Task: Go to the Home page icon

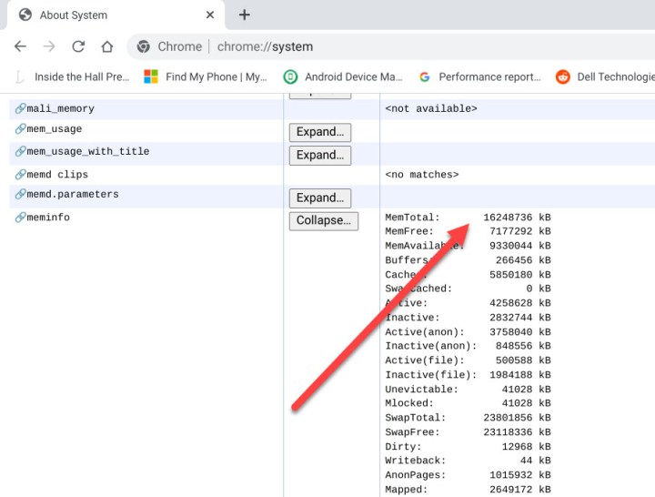Action: (107, 46)
